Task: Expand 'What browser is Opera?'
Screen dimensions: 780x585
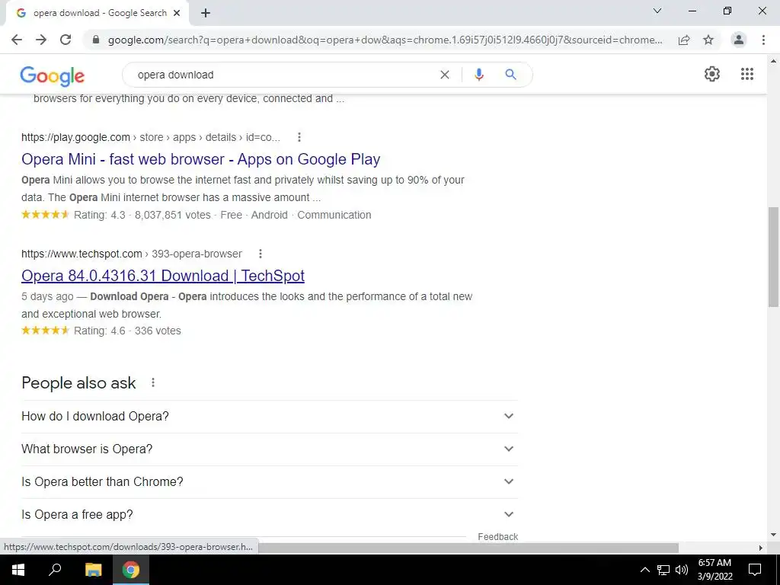Action: (270, 449)
